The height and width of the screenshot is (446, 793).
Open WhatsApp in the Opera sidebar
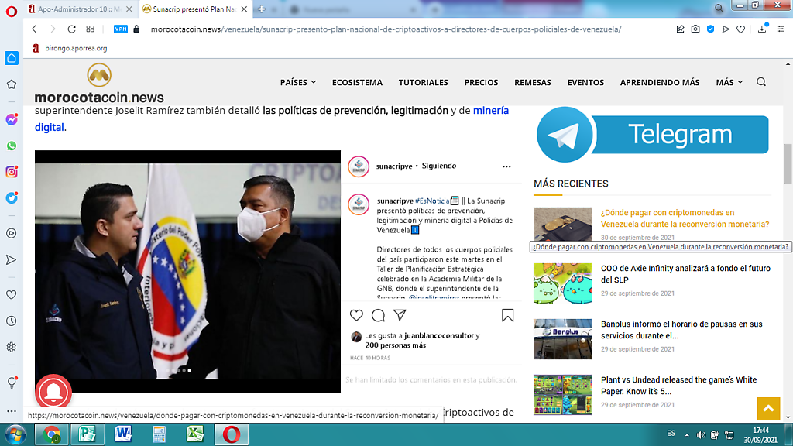pyautogui.click(x=12, y=146)
